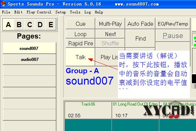Click the large sound007 page title
Screen dimensions: 196x131
point(90,81)
